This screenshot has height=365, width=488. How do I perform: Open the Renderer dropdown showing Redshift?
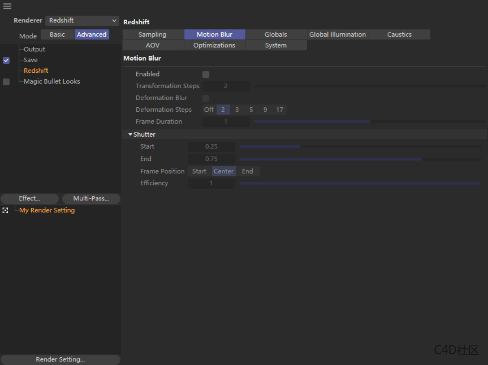pos(82,20)
